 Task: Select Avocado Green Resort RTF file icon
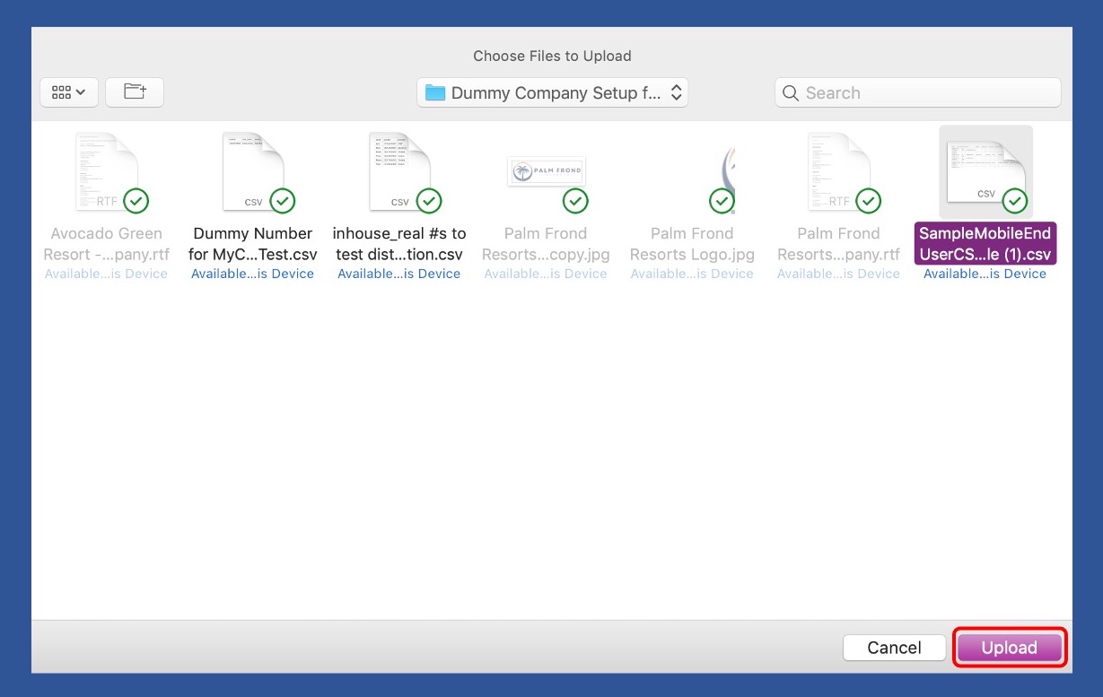(x=107, y=171)
